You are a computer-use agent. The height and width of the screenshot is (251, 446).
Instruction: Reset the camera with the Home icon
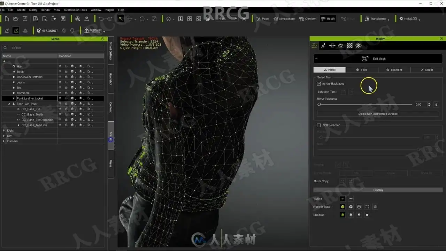pos(169,19)
